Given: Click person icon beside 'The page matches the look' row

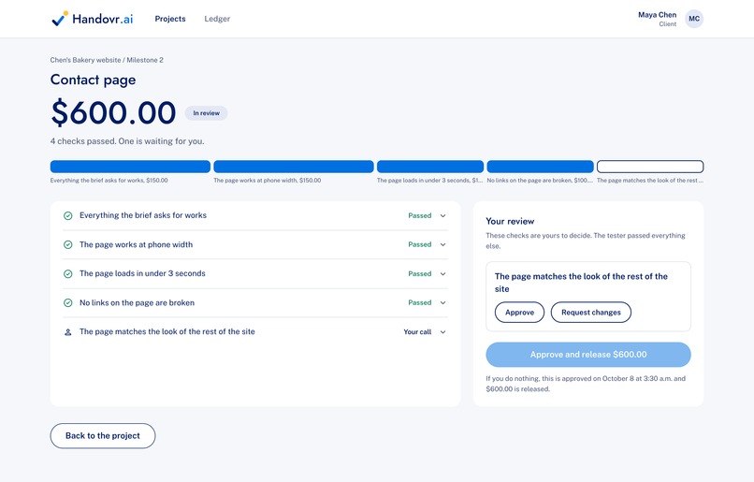Looking at the screenshot, I should 67,332.
